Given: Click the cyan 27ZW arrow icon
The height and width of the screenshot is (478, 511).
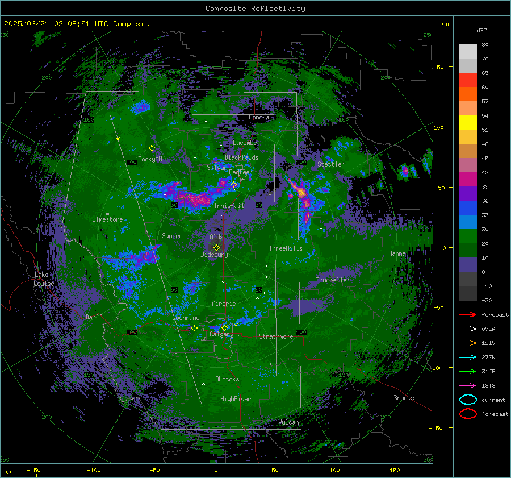Looking at the screenshot, I should 468,358.
